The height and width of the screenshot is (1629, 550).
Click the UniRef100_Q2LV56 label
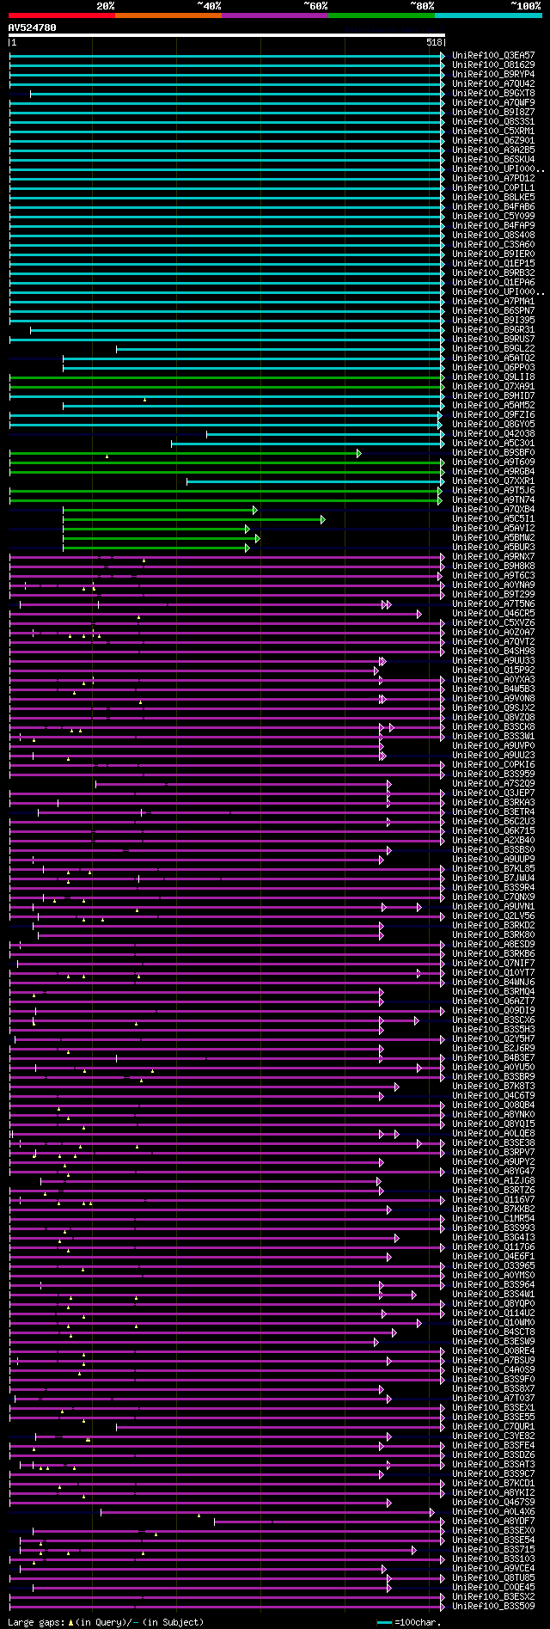pos(493,916)
